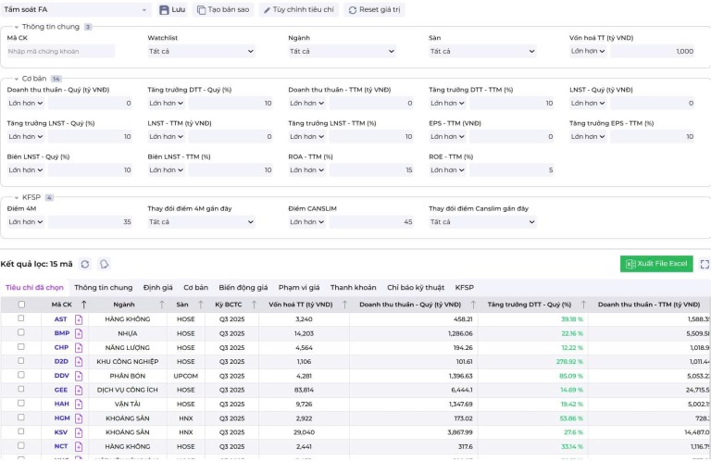Click the fullscreen expand icon beside Excel export
Viewport: 711px width, 461px height.
tap(704, 264)
